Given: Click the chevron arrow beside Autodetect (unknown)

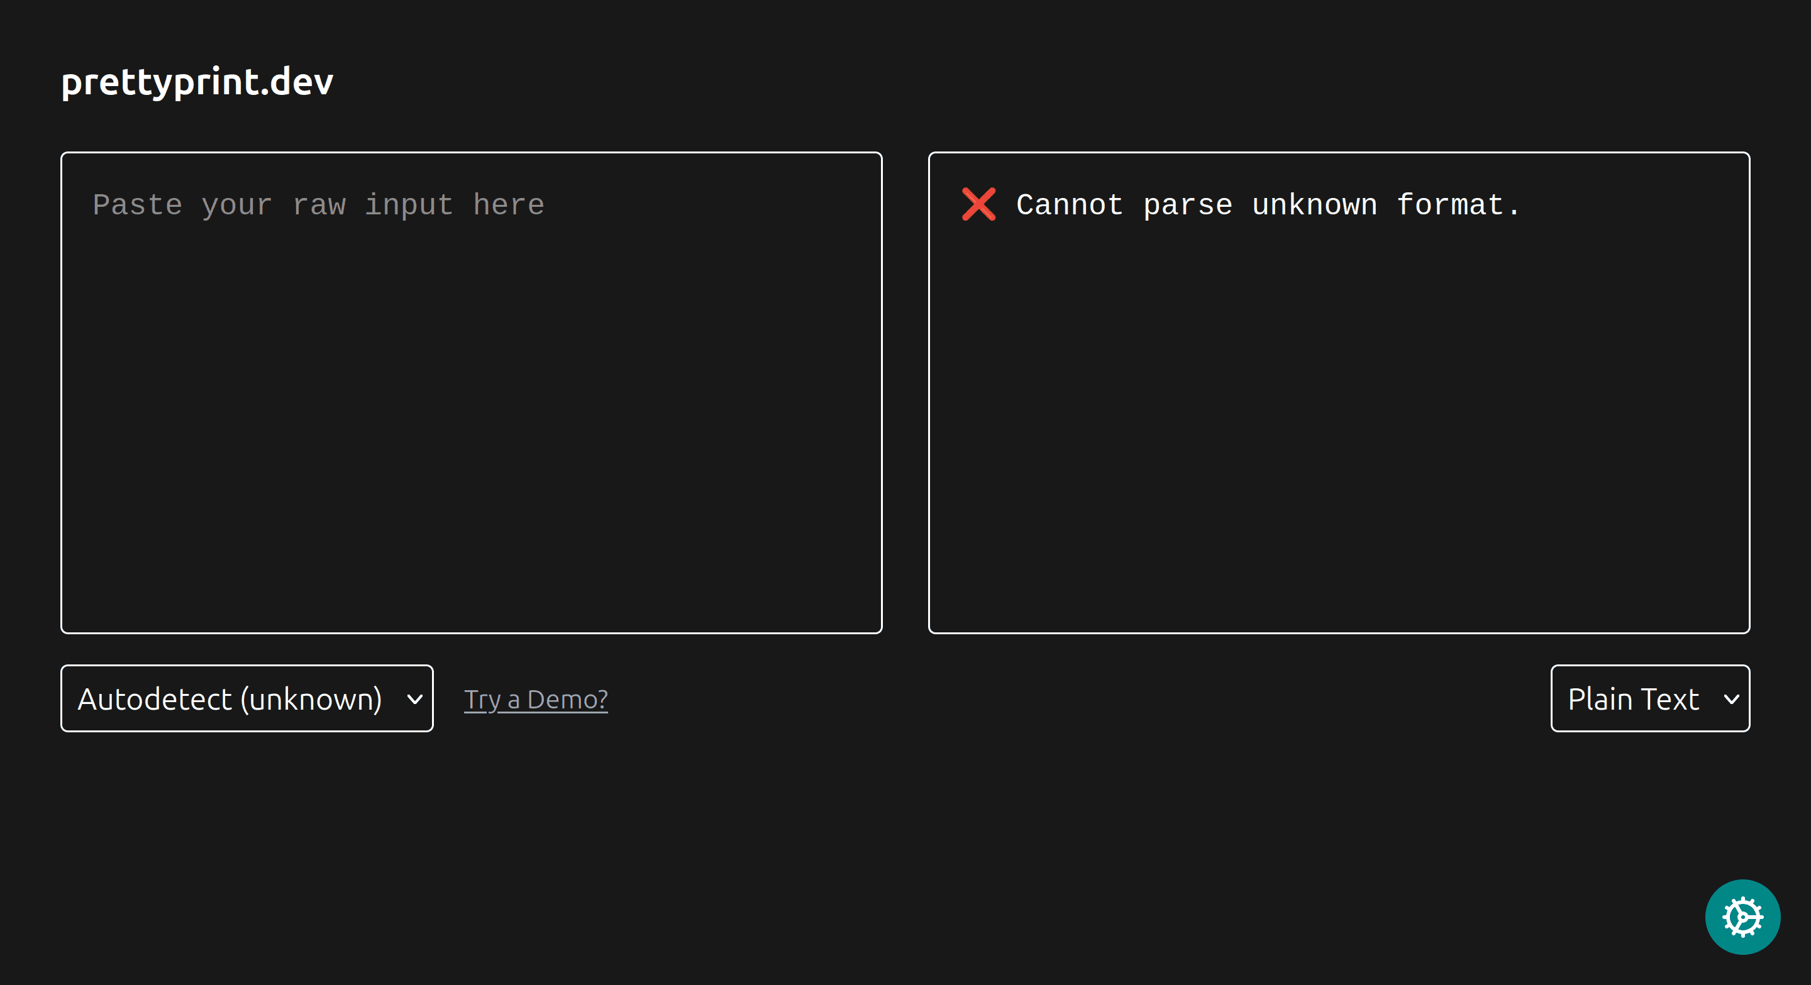Looking at the screenshot, I should (x=415, y=699).
